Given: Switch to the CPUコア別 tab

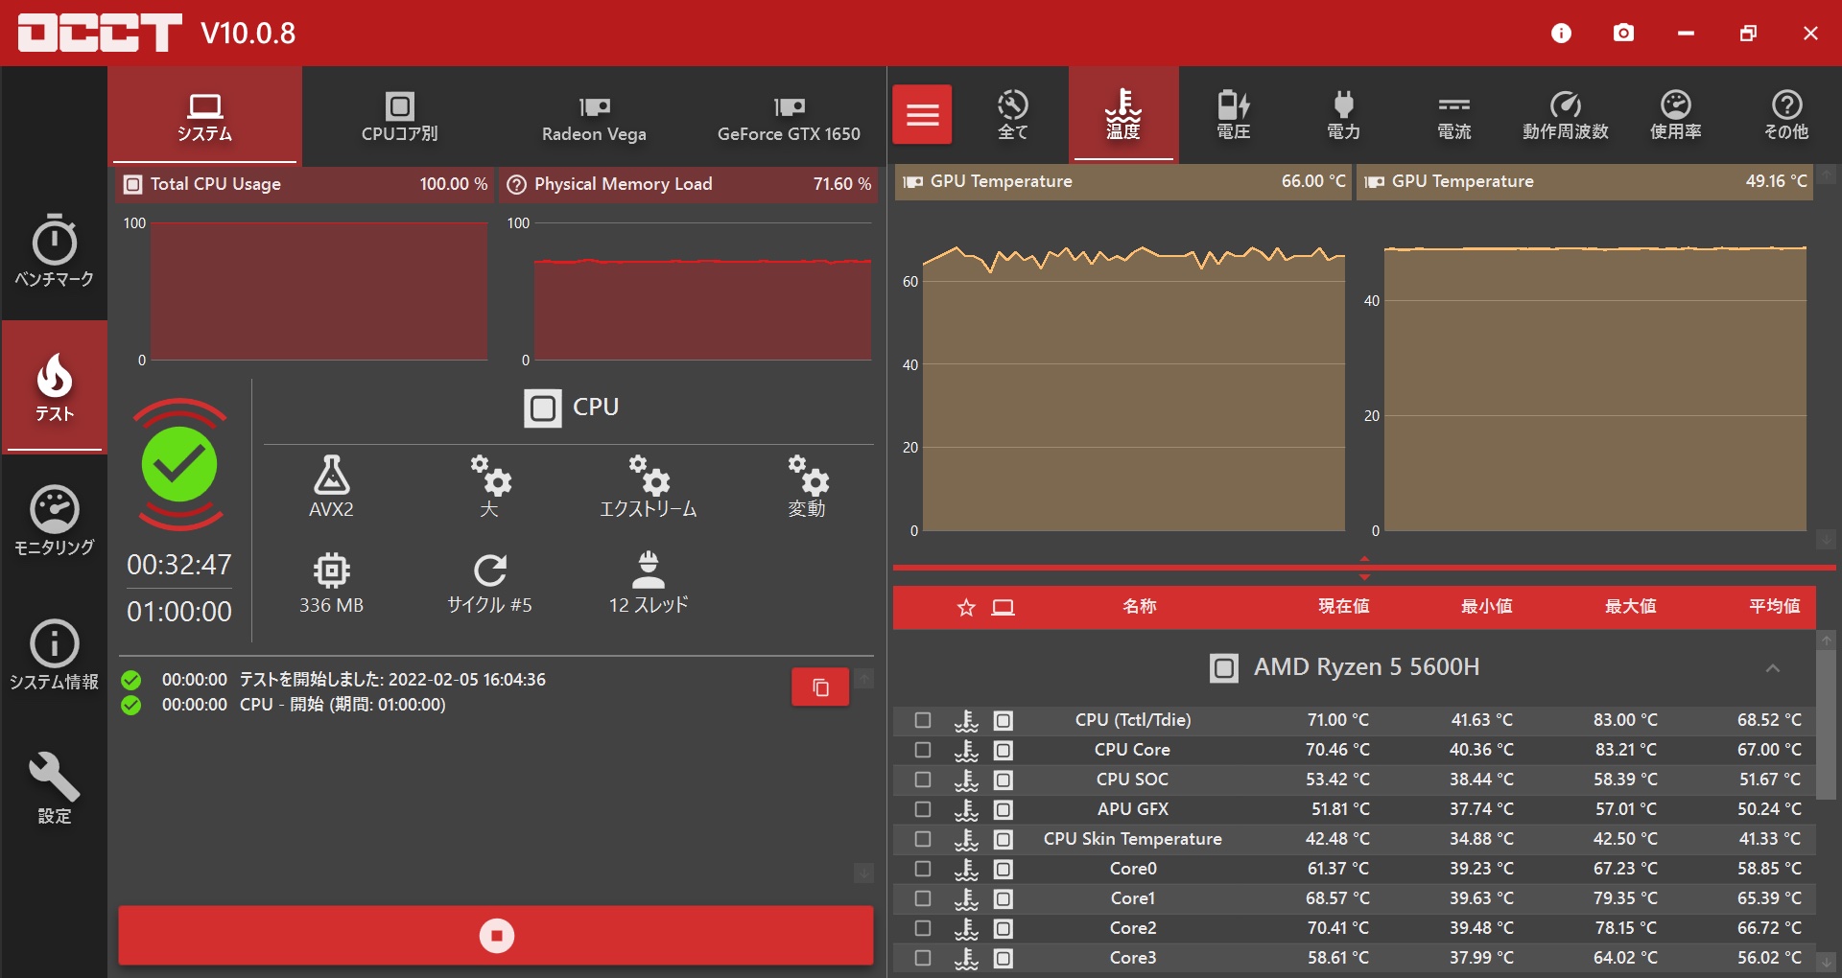Looking at the screenshot, I should (x=399, y=117).
